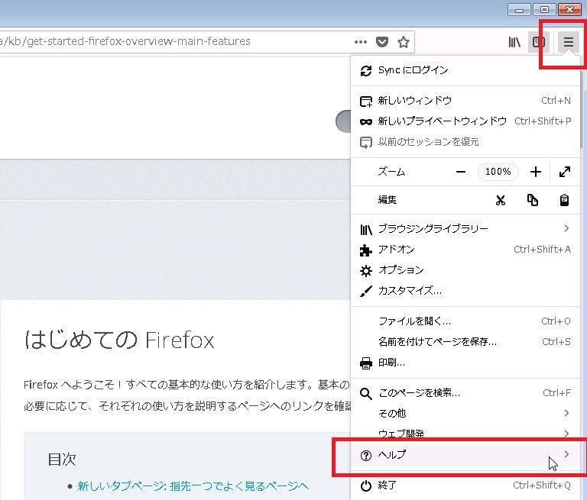Open the Firefox hamburger menu button
Image resolution: width=587 pixels, height=500 pixels.
569,42
